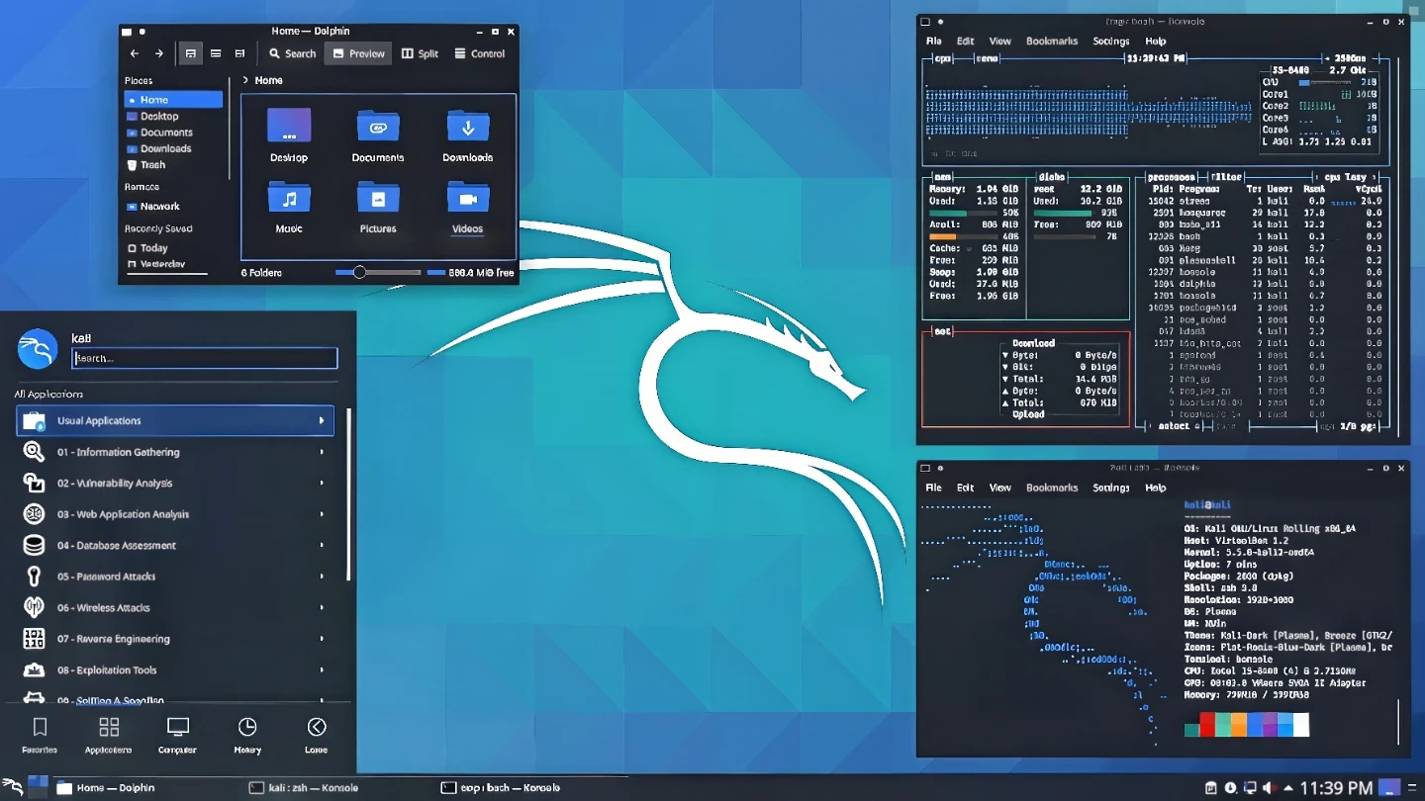The width and height of the screenshot is (1425, 801).
Task: Toggle Split view in Dolphin
Action: click(x=420, y=53)
